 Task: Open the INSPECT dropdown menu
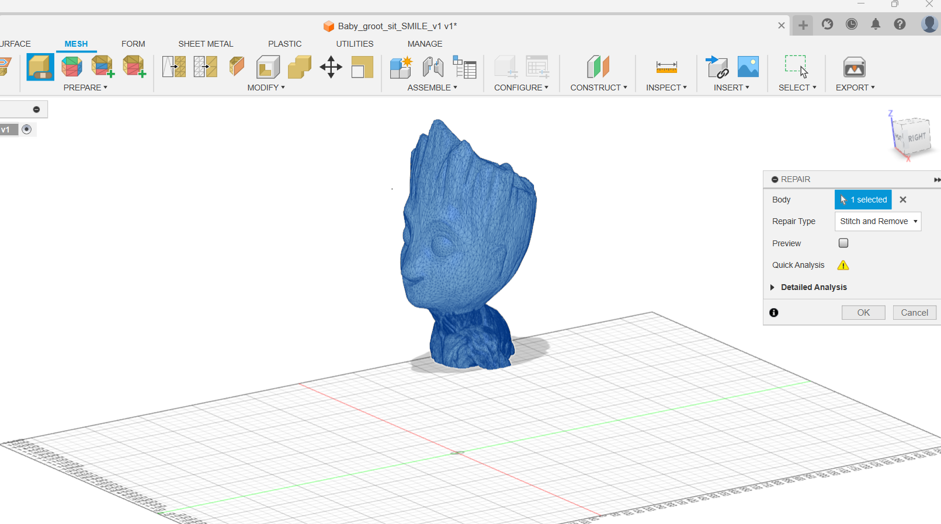tap(666, 88)
